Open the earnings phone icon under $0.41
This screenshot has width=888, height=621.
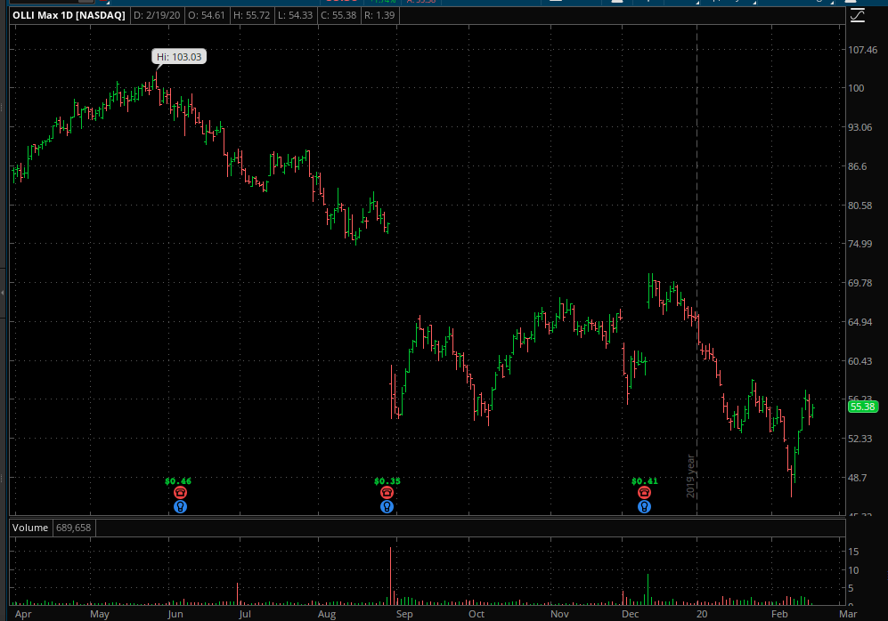tap(645, 493)
